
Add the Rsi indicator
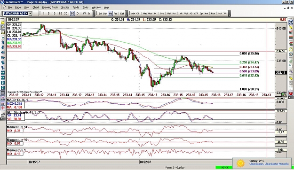tap(169, 14)
